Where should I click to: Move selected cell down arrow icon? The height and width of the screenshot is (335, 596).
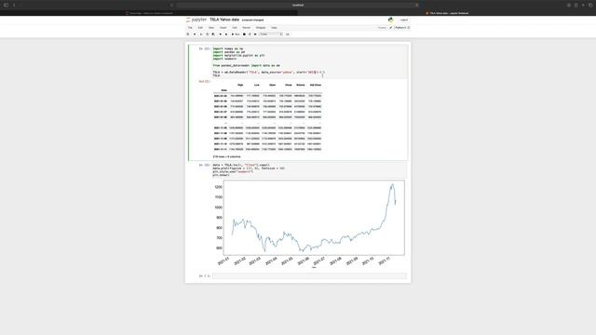tap(226, 34)
